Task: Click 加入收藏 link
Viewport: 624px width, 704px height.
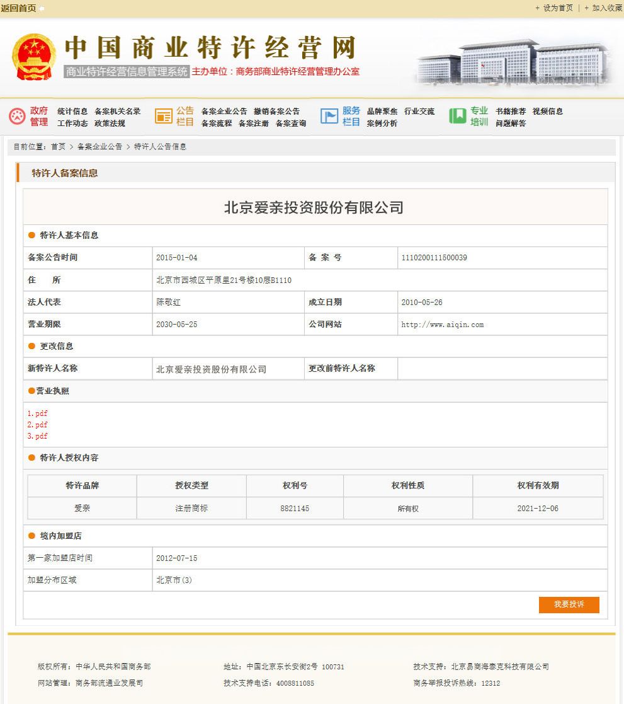Action: point(607,8)
